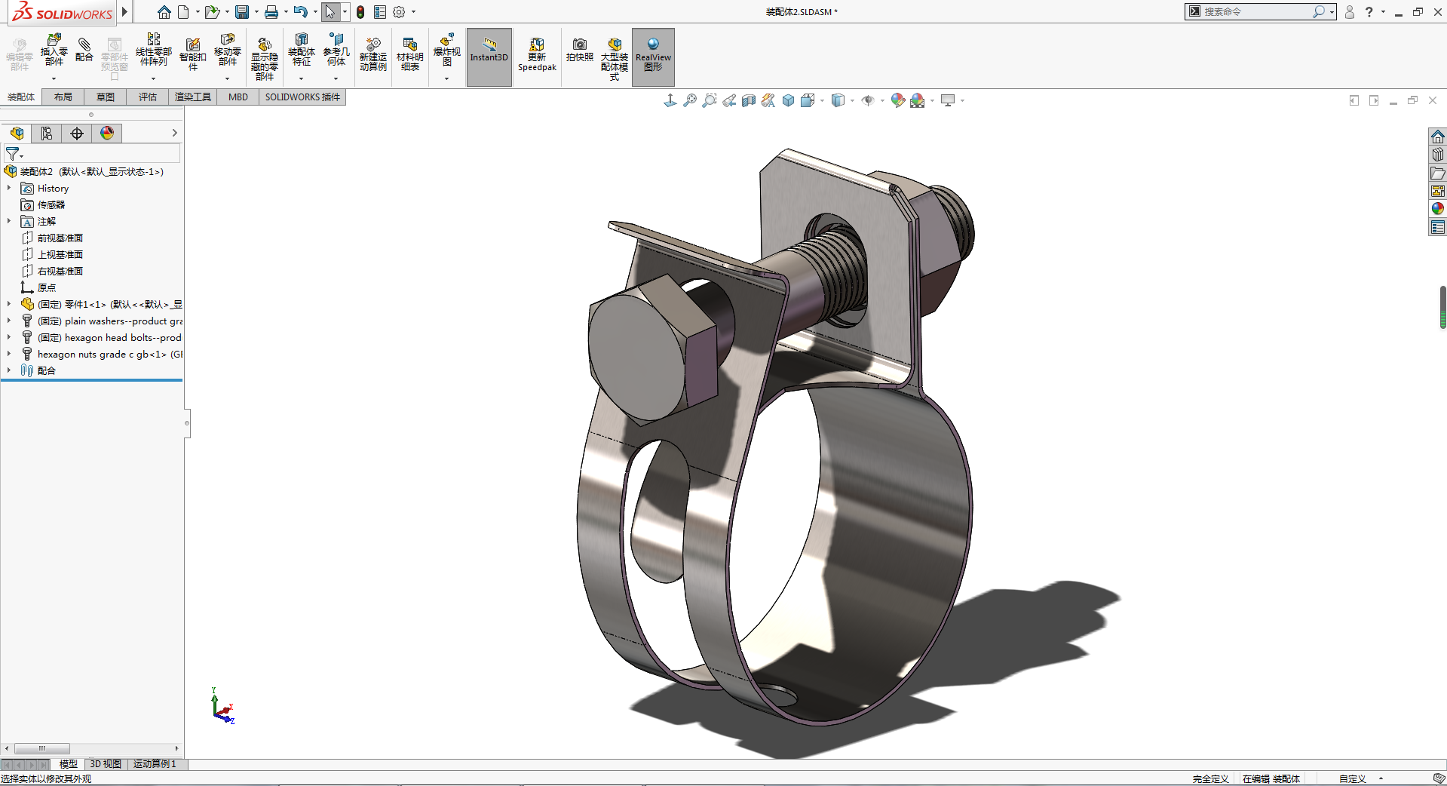Open Edit Appearance color ball with pencil
The height and width of the screenshot is (786, 1447).
coord(897,100)
